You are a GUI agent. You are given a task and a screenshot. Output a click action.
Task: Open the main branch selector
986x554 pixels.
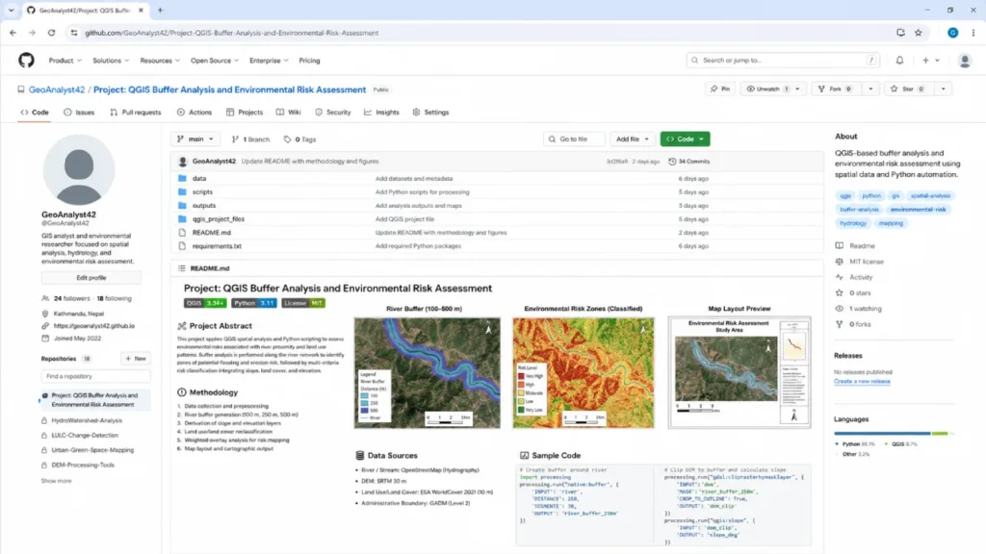[195, 139]
